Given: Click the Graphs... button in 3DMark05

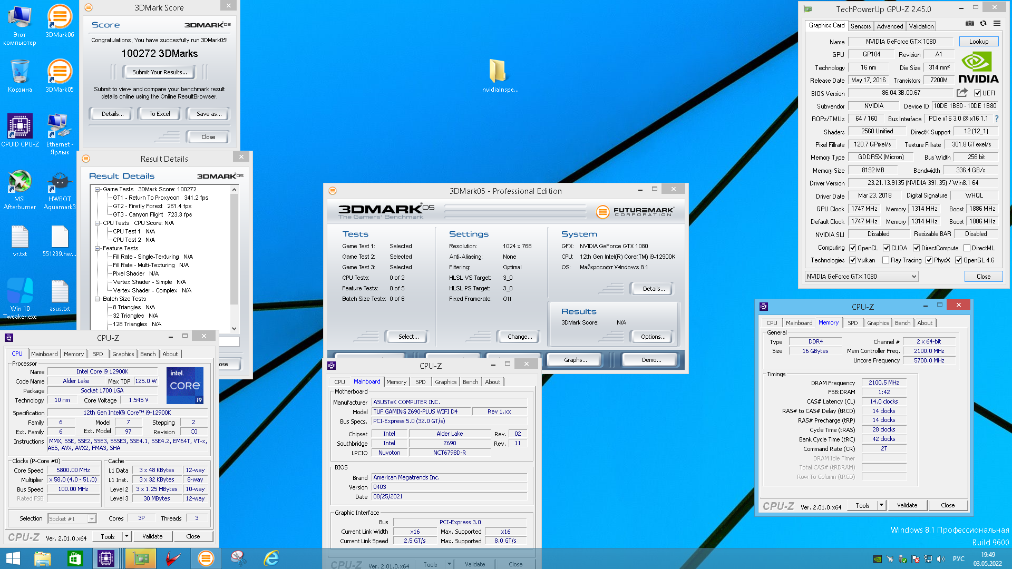Looking at the screenshot, I should [575, 360].
